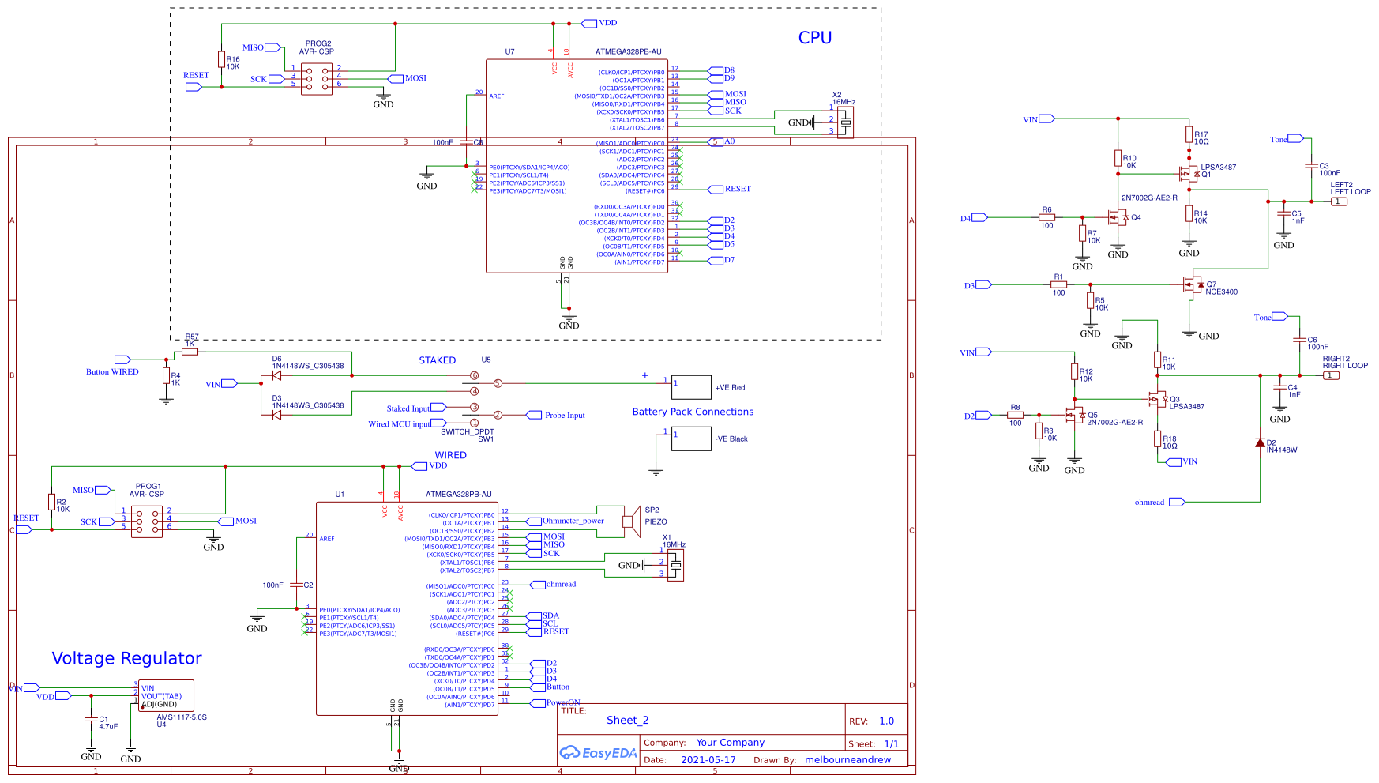Click the AMS1117-5.0S voltage regulator U4
The height and width of the screenshot is (783, 1379).
coord(164,695)
